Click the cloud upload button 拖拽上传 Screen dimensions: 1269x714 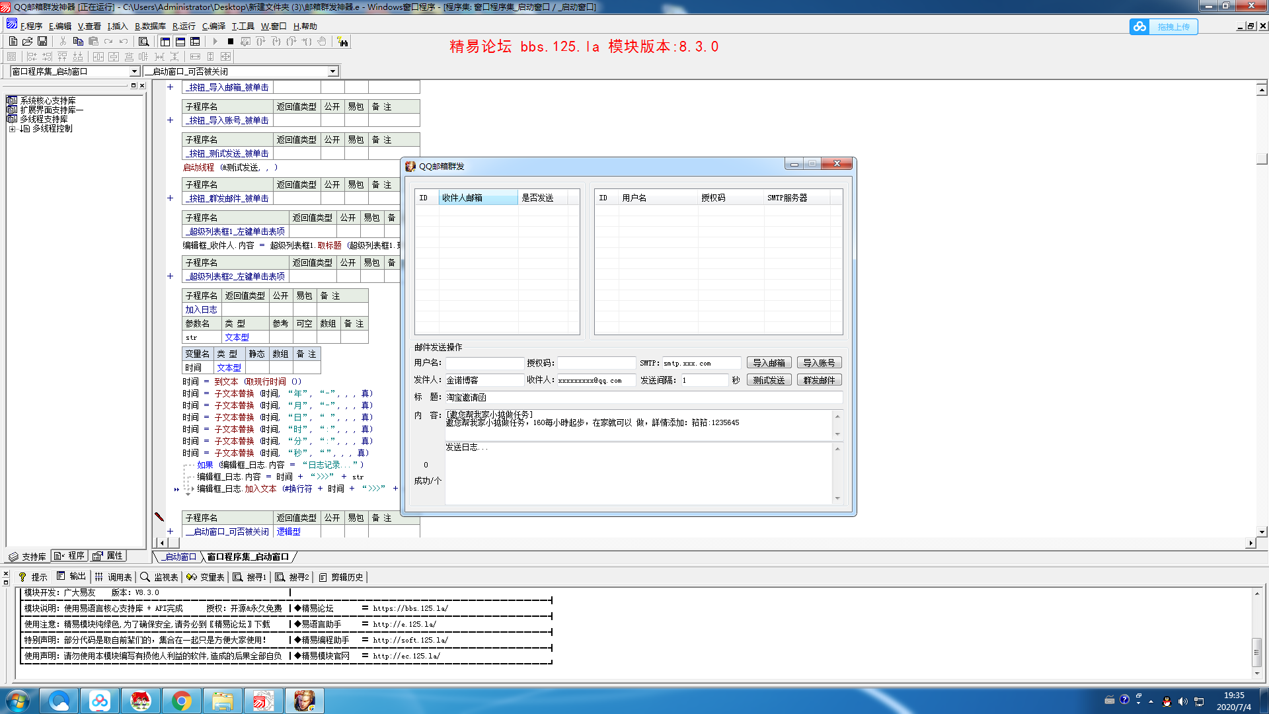click(x=1164, y=26)
